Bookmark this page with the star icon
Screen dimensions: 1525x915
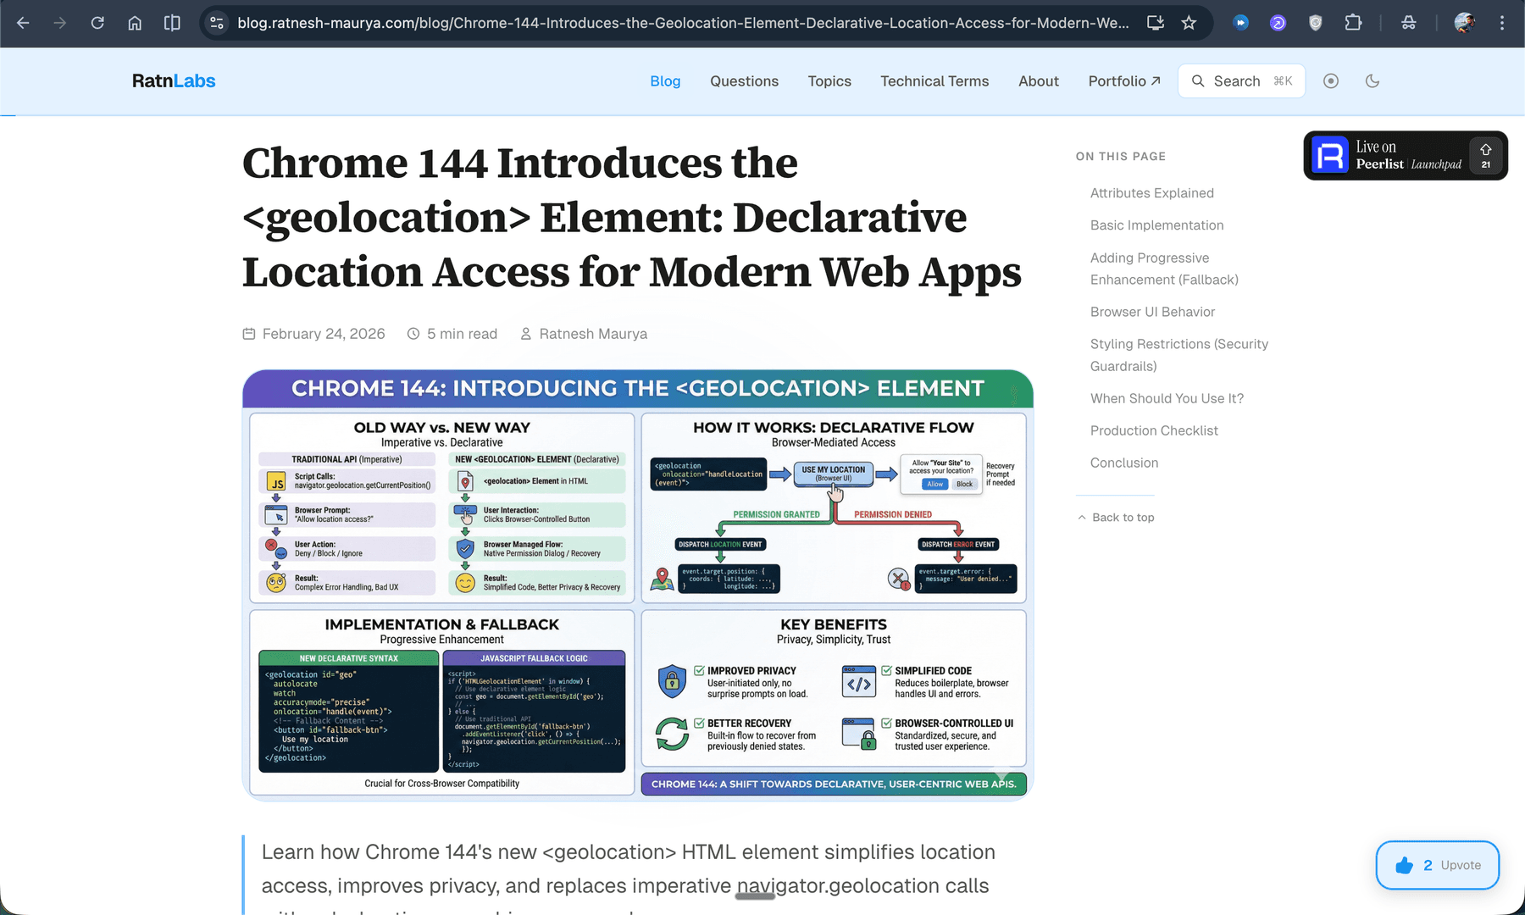click(x=1189, y=23)
